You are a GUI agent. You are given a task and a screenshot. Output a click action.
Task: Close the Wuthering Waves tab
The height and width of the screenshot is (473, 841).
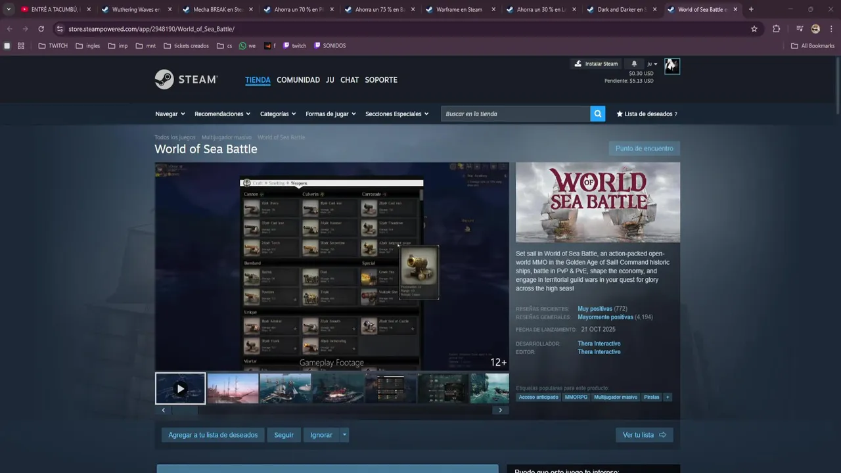(x=170, y=10)
